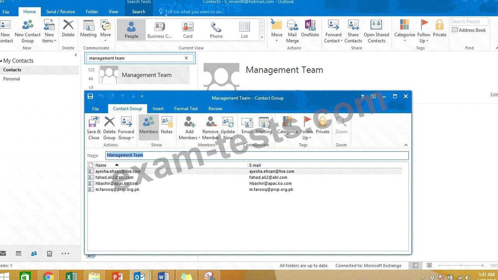Select Management Team result in contact list

144,75
